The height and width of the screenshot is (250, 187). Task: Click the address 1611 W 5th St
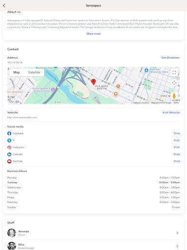click(x=15, y=62)
